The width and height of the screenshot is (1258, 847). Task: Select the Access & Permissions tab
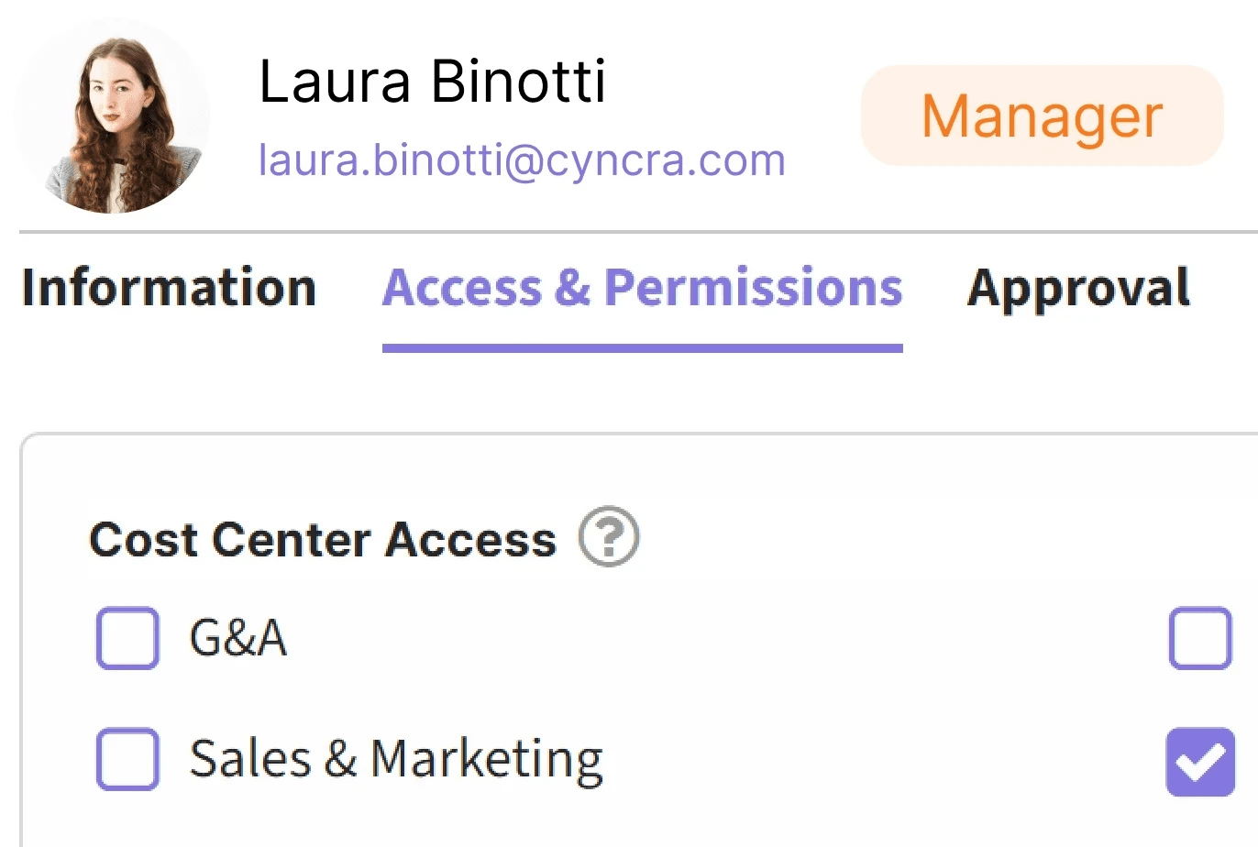coord(643,287)
